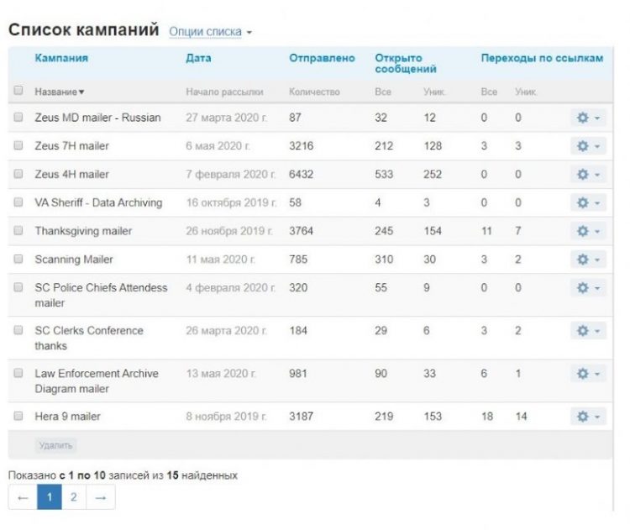This screenshot has width=630, height=530.
Task: Click the Кампания column group header
Action: (61, 58)
